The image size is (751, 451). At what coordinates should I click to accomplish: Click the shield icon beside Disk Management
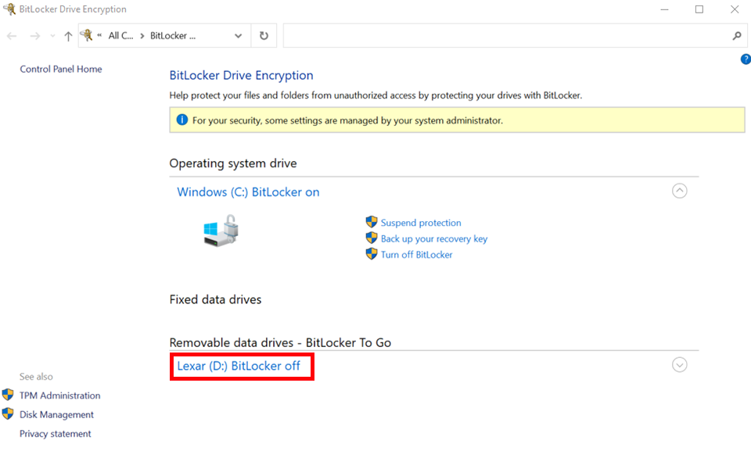(8, 414)
